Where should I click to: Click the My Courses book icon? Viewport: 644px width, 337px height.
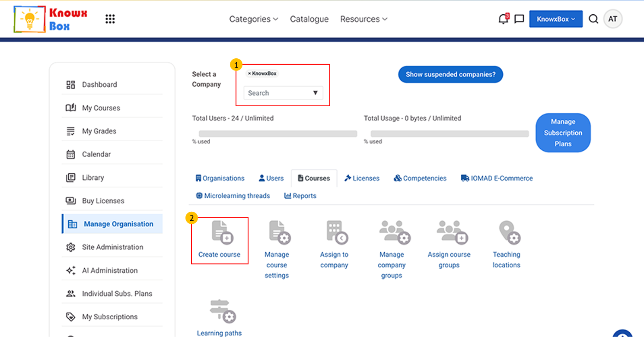click(70, 108)
